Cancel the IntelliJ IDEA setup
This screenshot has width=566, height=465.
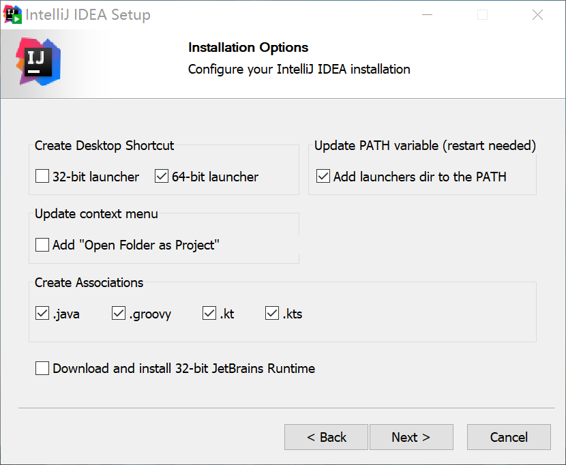509,438
